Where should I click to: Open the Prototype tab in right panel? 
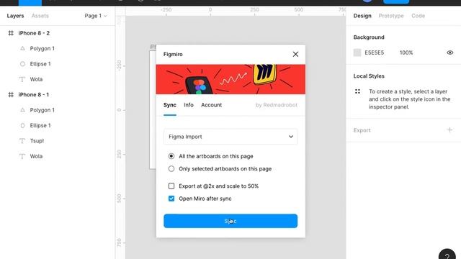391,16
